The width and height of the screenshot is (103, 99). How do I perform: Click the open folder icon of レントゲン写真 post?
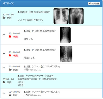[4, 18]
